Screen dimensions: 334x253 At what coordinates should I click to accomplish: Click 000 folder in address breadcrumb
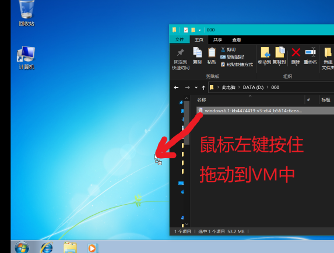click(x=275, y=87)
